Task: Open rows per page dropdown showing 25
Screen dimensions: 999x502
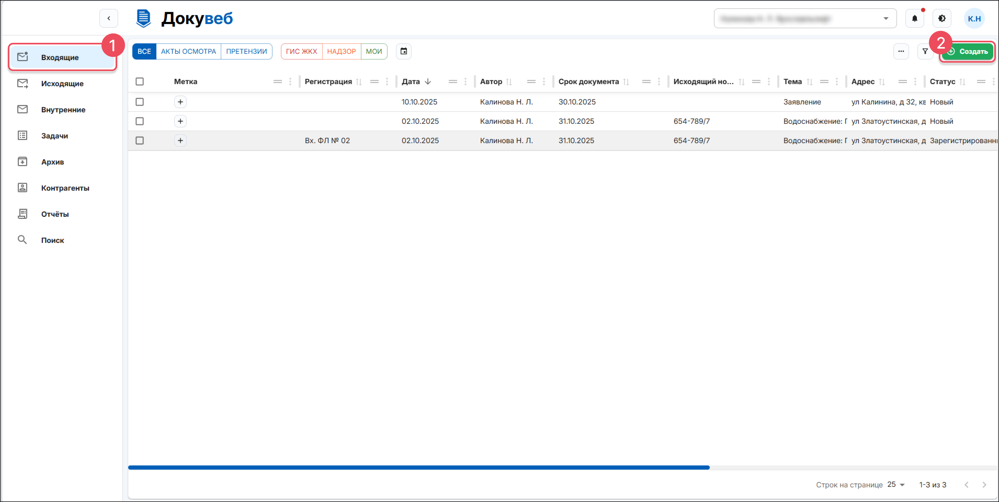Action: [x=896, y=485]
